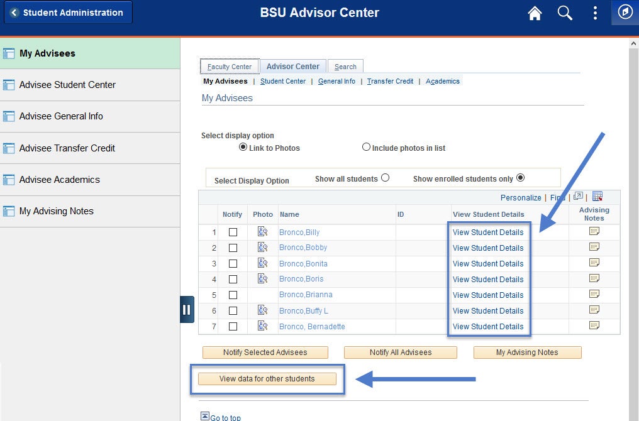Open the General Info sub-tab
The height and width of the screenshot is (421, 639).
336,81
